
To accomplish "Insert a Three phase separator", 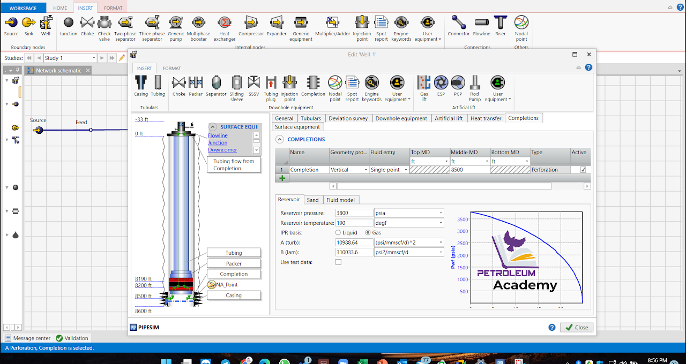I will 152,28.
